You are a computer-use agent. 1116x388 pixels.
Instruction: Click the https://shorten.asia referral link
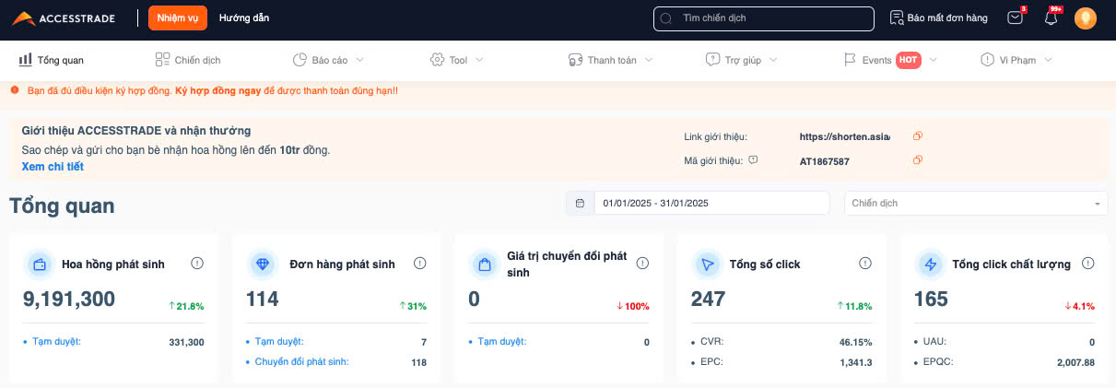click(845, 136)
